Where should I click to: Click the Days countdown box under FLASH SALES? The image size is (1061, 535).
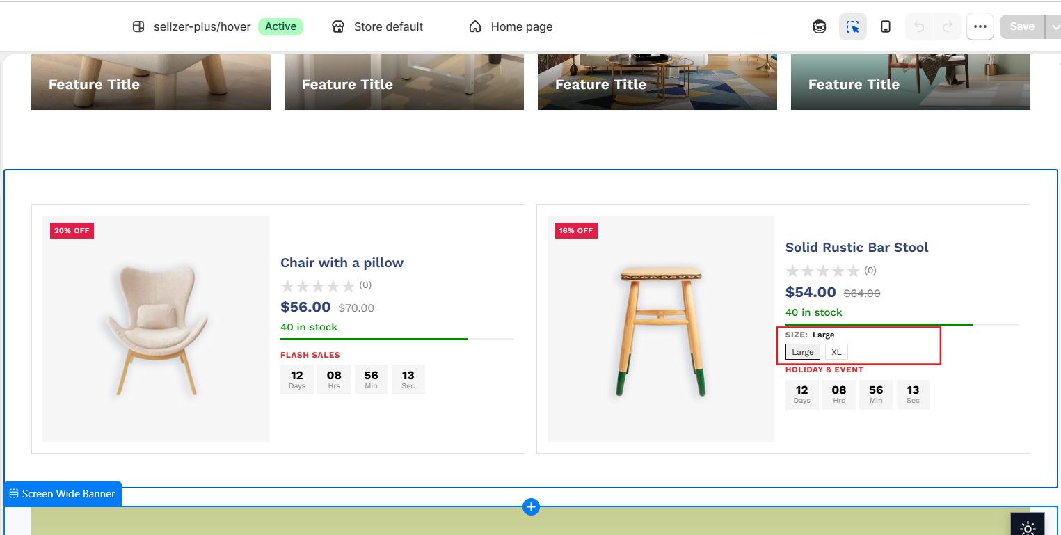[297, 380]
